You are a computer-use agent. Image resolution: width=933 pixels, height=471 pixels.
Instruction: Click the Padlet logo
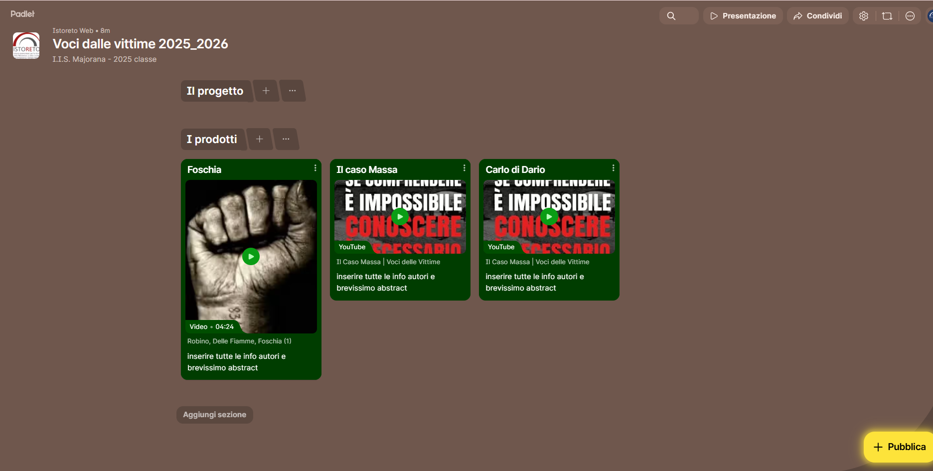(x=22, y=14)
